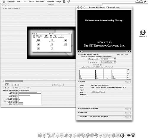Toggle the Interlaced checkbox
148x138 pixels.
(x=101, y=65)
